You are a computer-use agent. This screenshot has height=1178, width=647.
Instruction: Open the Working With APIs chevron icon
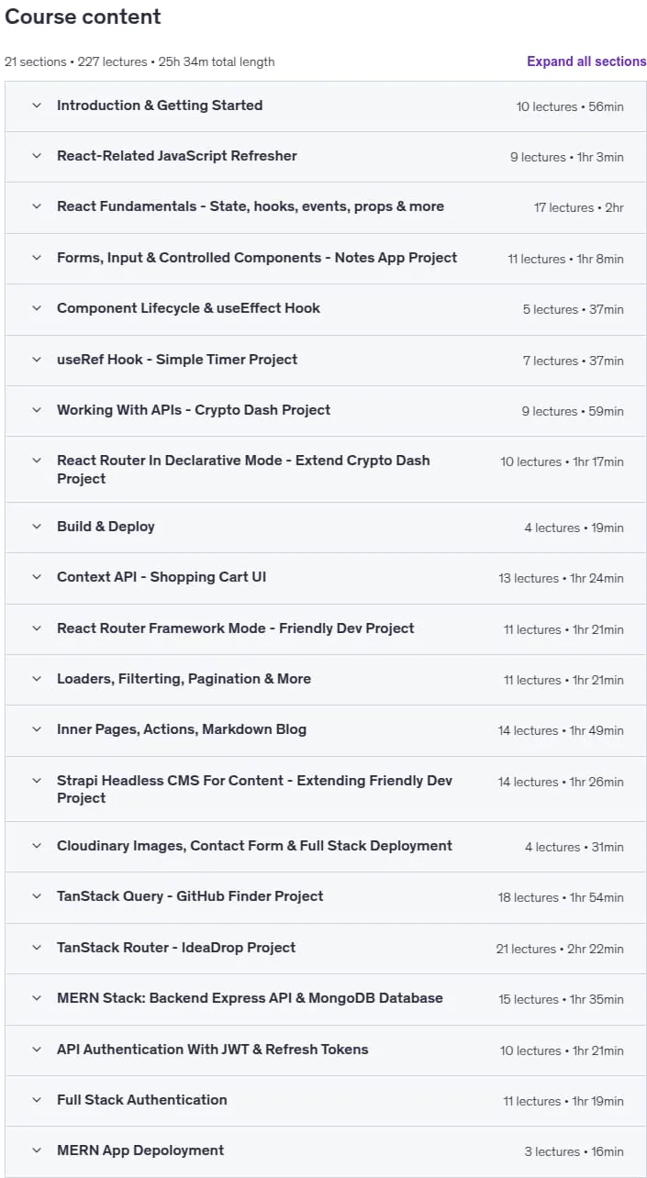[x=37, y=410]
